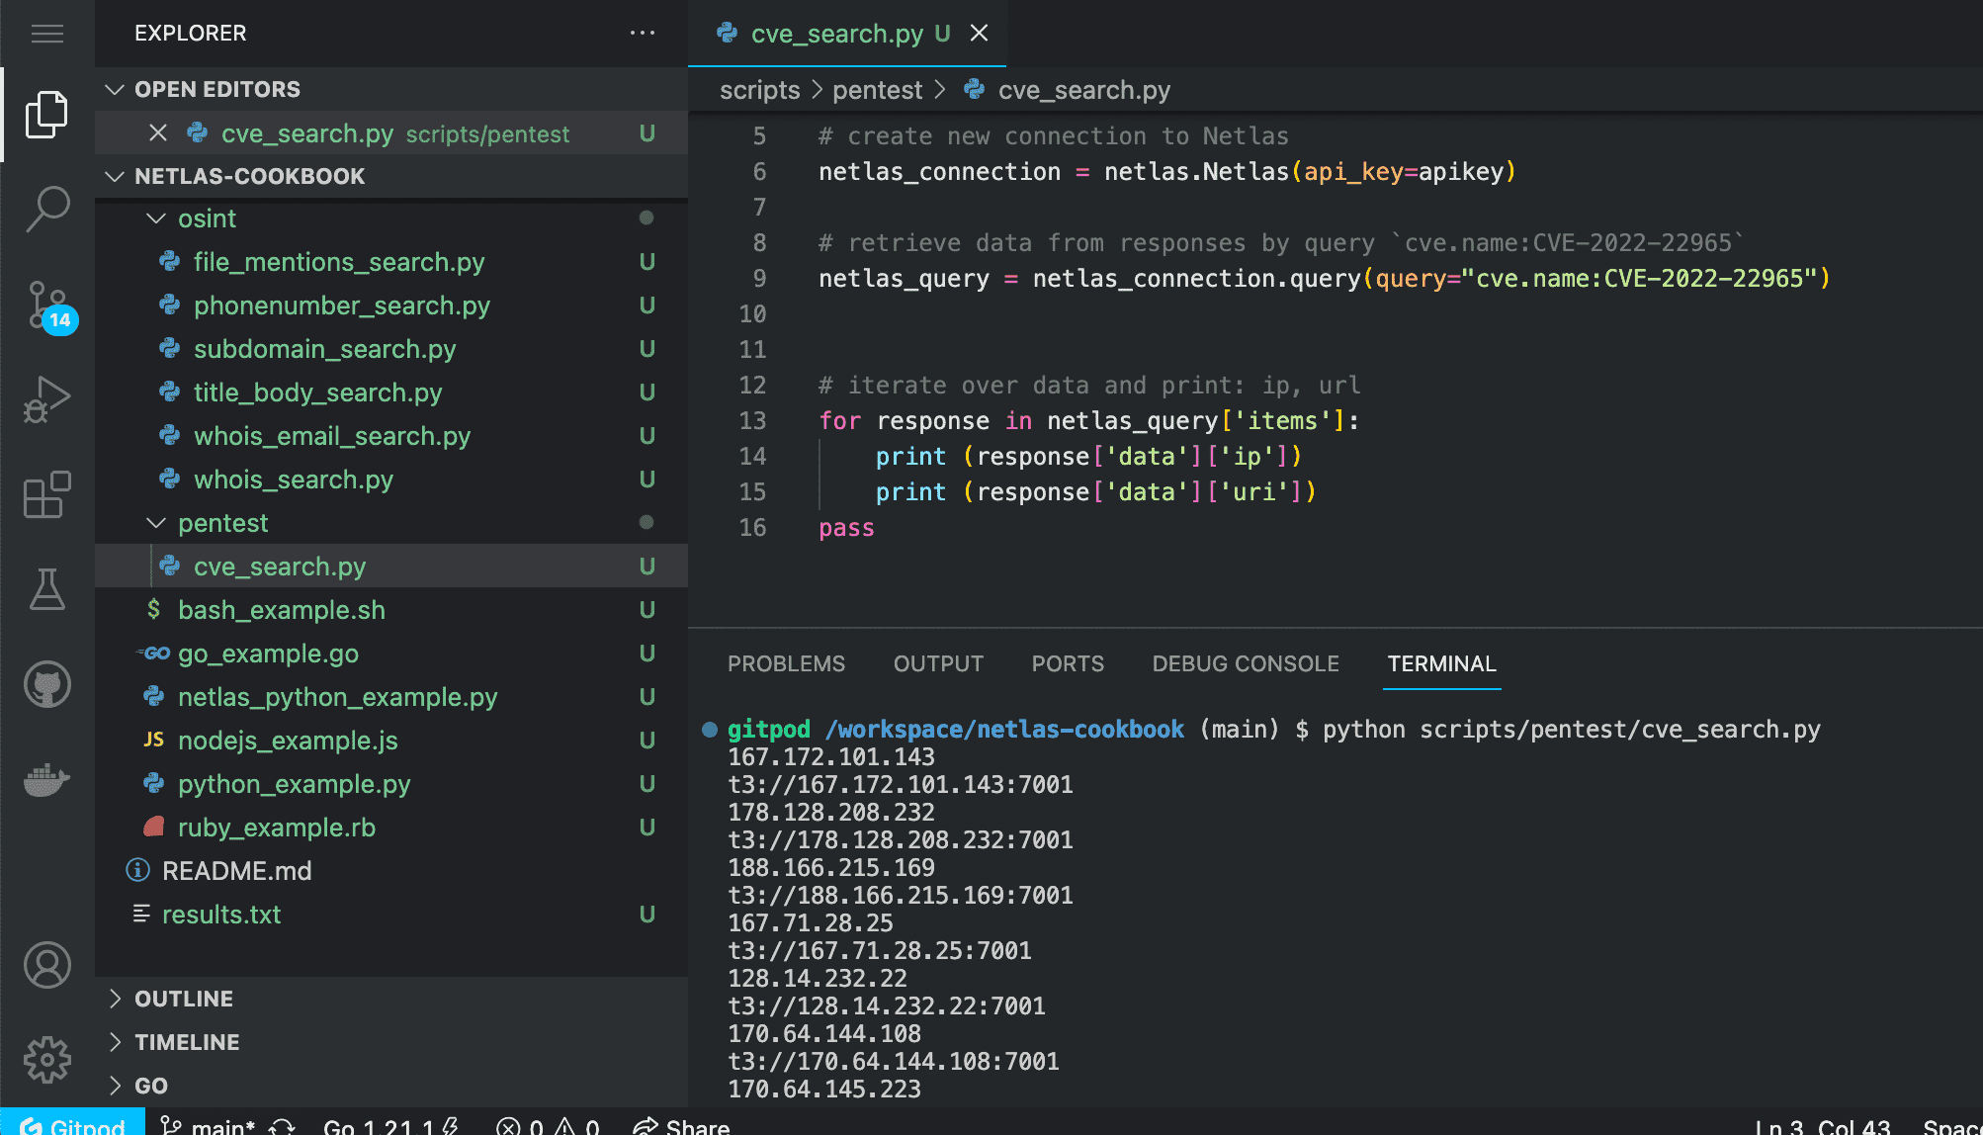Click the Gitpod button in status bar
This screenshot has height=1135, width=1983.
coord(73,1125)
